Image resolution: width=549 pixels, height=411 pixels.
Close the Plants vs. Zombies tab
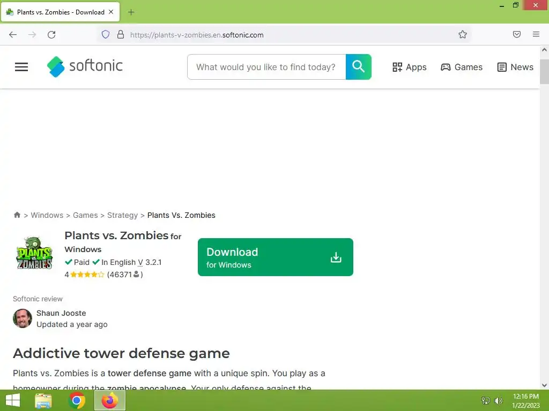111,12
